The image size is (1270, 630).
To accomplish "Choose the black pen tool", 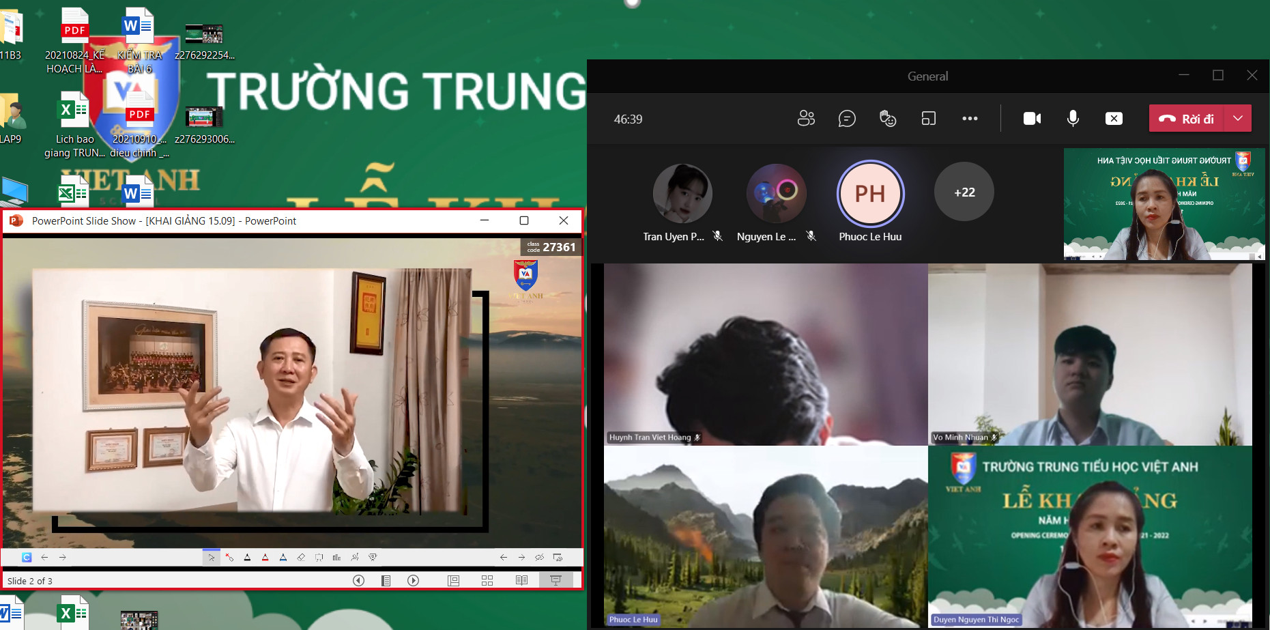I will 247,557.
